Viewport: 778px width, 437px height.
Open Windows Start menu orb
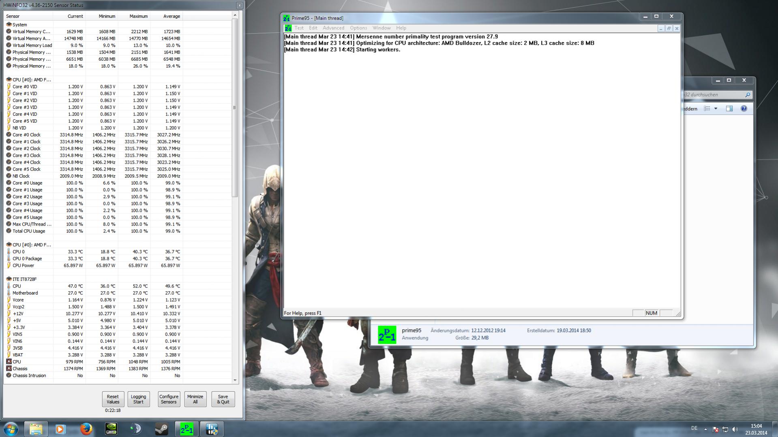11,429
